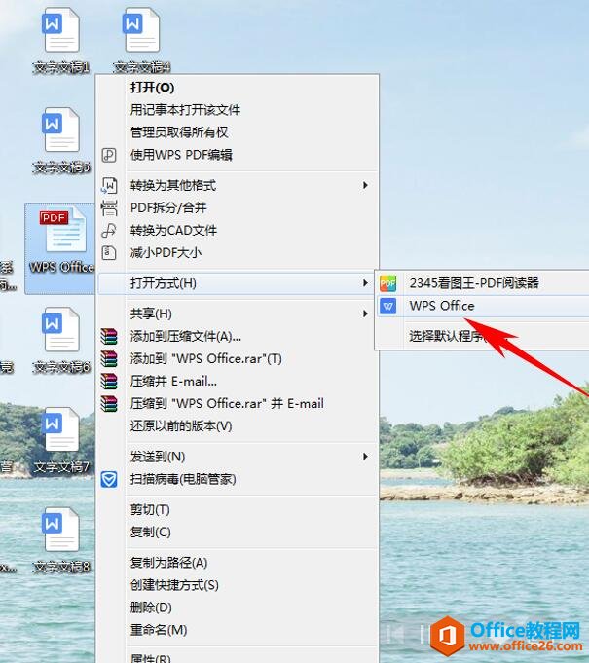Choose PDF拆分/合并 menu entry
The width and height of the screenshot is (589, 663).
pos(238,208)
